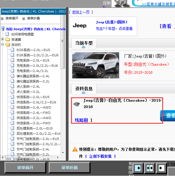Click page icon of 充电系统—2.0L—EU5
175x176 pixels.
pos(13,60)
